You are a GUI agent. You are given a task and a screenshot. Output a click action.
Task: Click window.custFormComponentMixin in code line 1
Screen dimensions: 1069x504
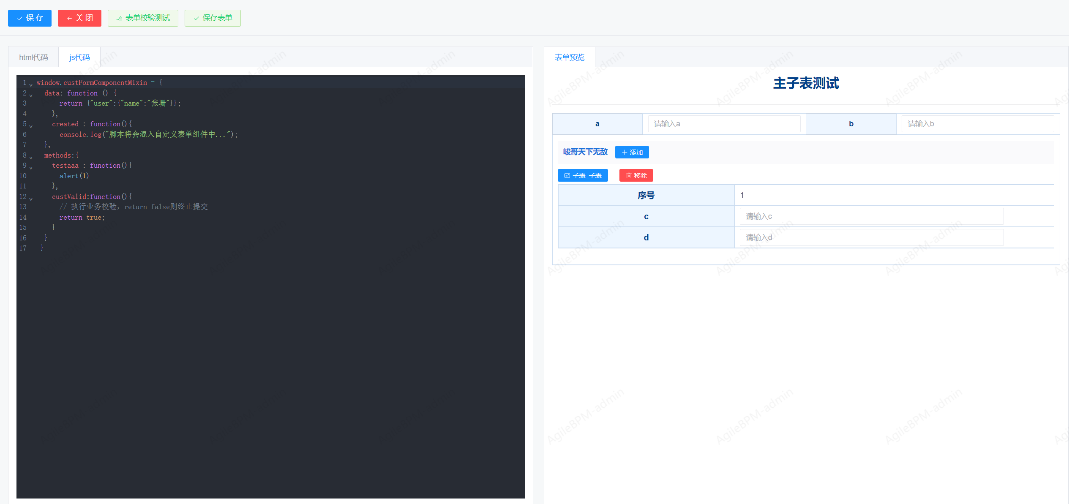[x=92, y=82]
